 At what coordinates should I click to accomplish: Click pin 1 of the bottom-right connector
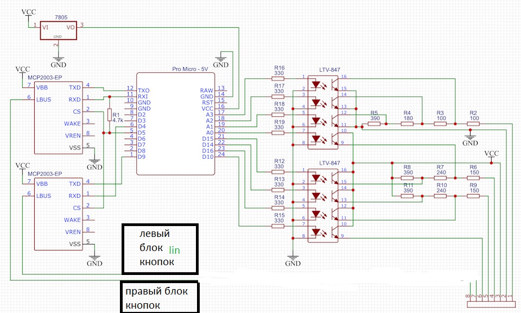coord(510,296)
